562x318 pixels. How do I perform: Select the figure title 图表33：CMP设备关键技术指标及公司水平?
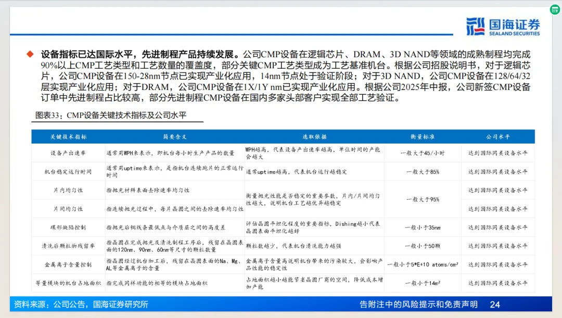[111, 115]
